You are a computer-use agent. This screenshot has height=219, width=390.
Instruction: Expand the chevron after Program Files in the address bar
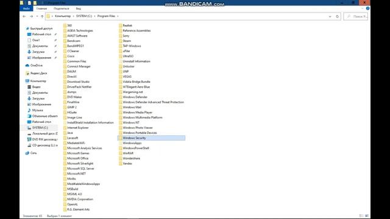[x=118, y=16]
